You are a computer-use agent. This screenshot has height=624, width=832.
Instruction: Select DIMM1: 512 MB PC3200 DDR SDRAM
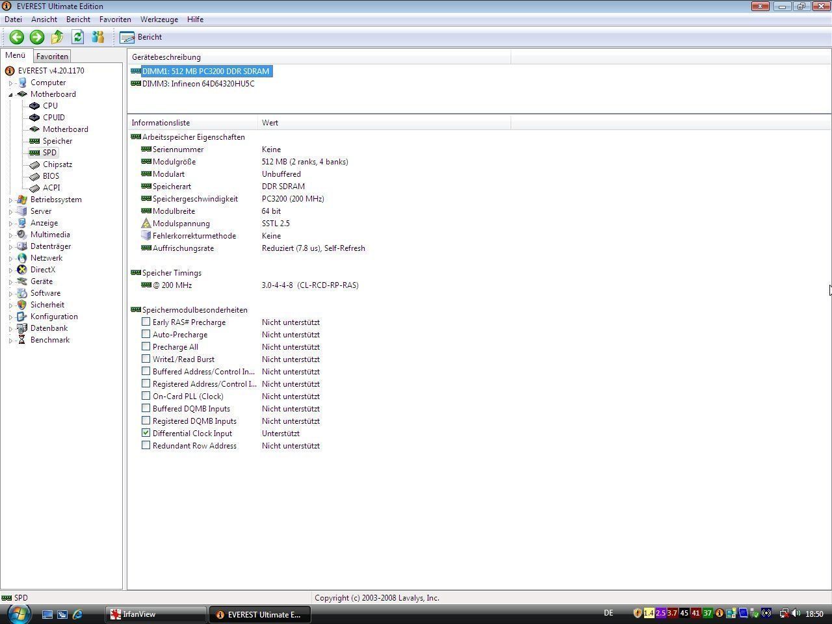pyautogui.click(x=206, y=71)
